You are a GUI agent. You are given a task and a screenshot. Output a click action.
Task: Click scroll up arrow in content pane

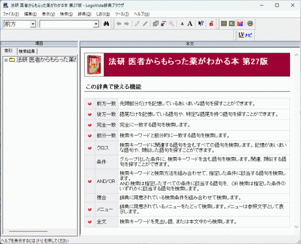296,55
